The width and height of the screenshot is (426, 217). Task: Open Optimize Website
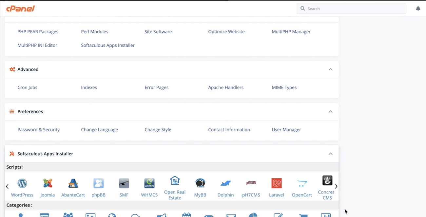[226, 32]
